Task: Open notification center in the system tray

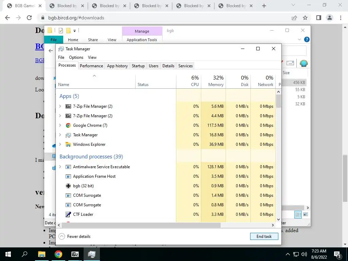Action: (x=337, y=254)
